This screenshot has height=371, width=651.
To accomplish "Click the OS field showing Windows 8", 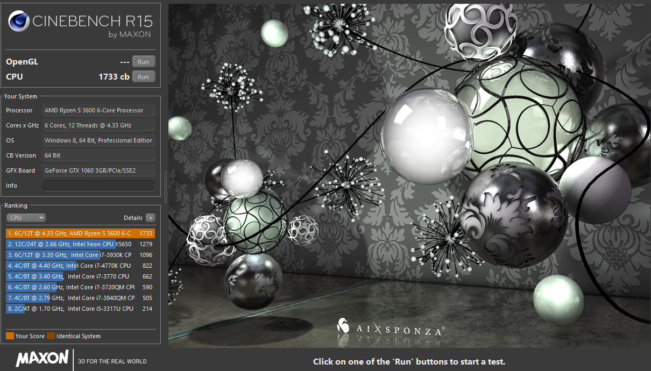I will click(x=98, y=140).
